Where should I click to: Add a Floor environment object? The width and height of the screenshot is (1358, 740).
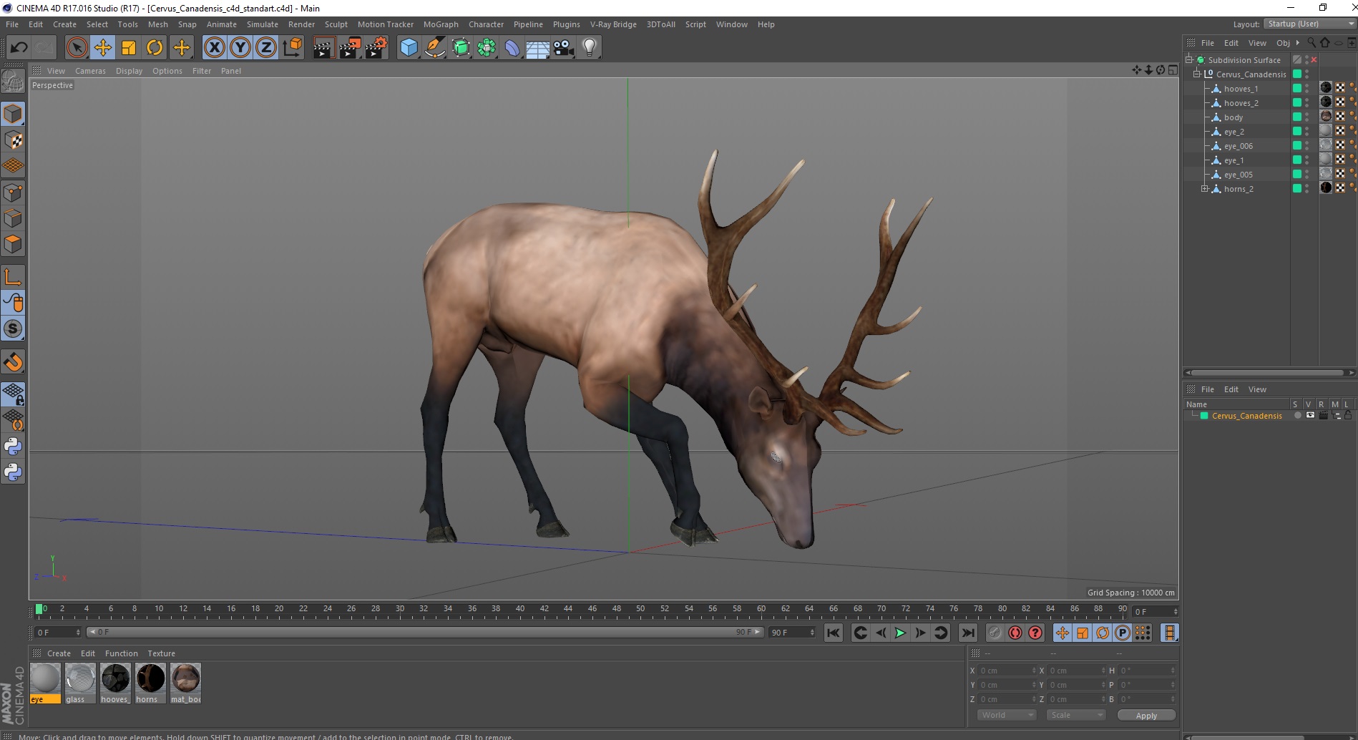coord(537,48)
